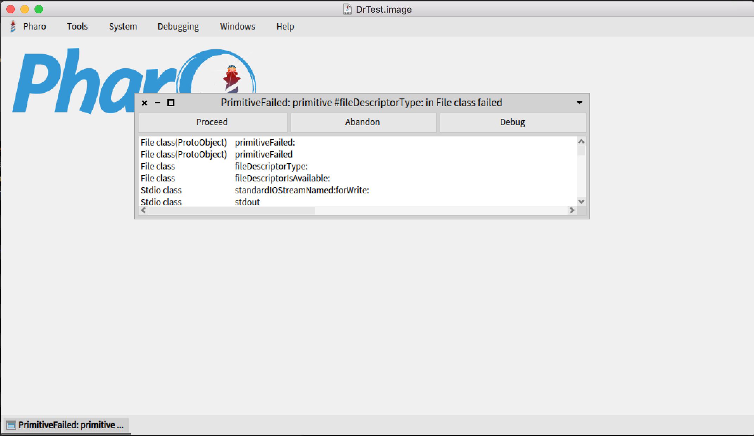Click the Debug button
This screenshot has width=754, height=436.
[513, 122]
